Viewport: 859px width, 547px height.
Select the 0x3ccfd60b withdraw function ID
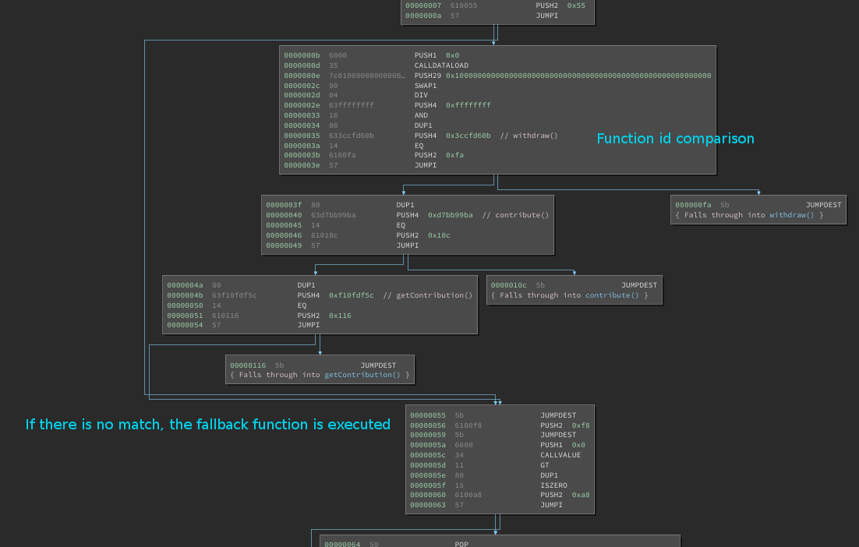[x=468, y=136]
